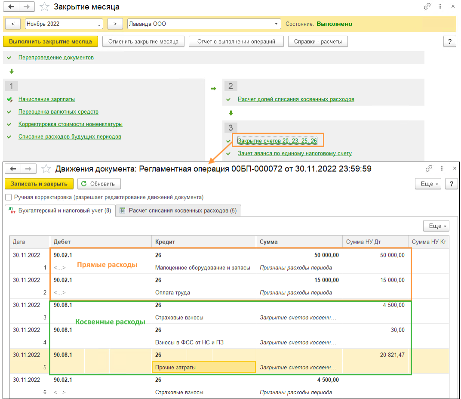Click back arrow in Закрытие месяца header

pos(11,6)
